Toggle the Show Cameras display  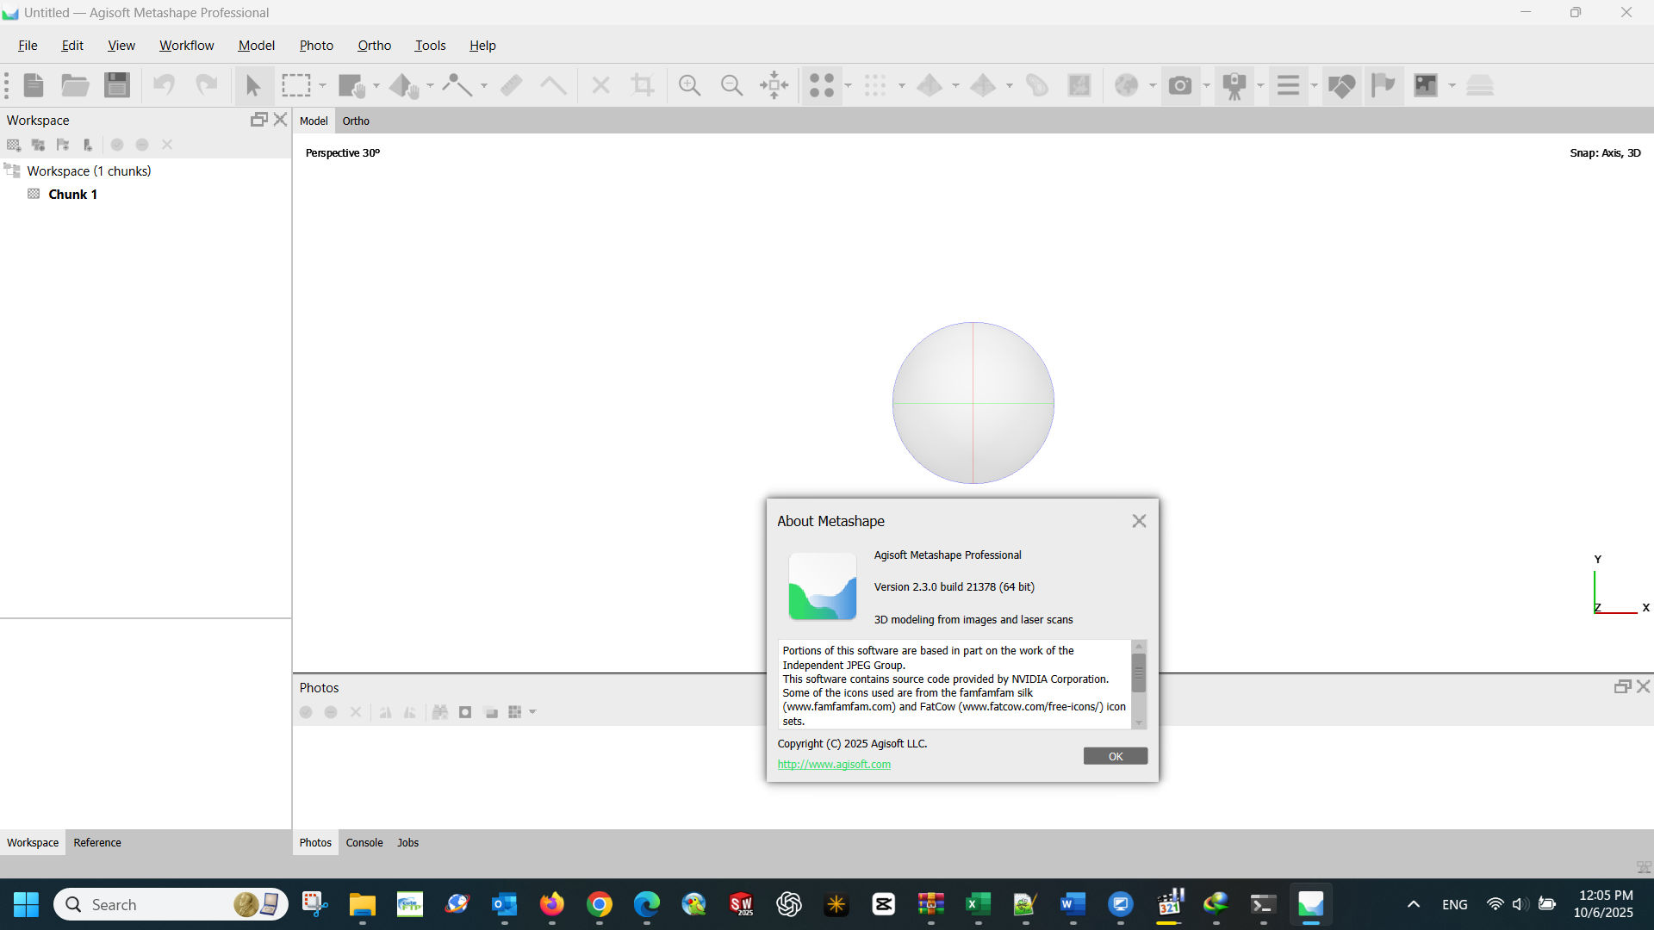coord(1237,85)
